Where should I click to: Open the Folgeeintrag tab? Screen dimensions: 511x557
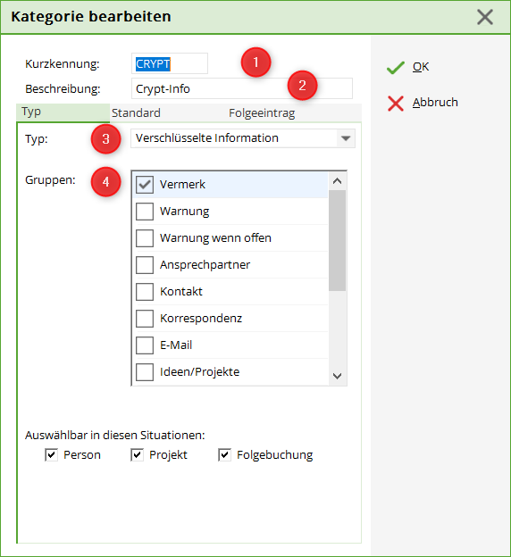coord(262,113)
